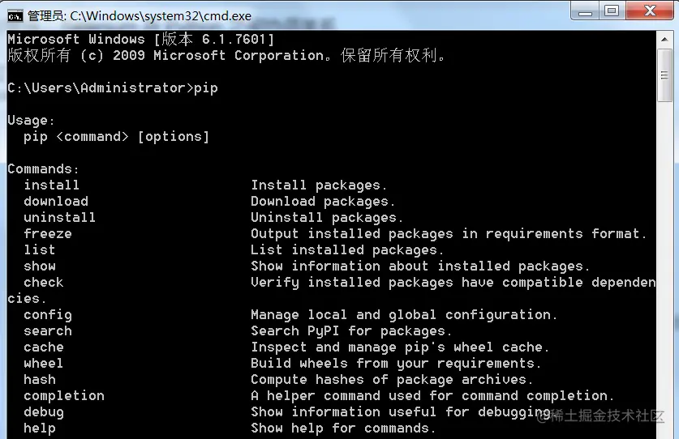Click the 'completion' command name

[64, 396]
